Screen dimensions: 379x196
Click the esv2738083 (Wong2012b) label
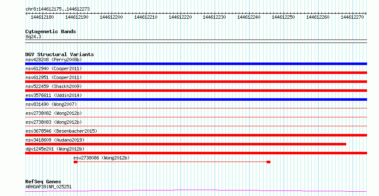(54, 122)
